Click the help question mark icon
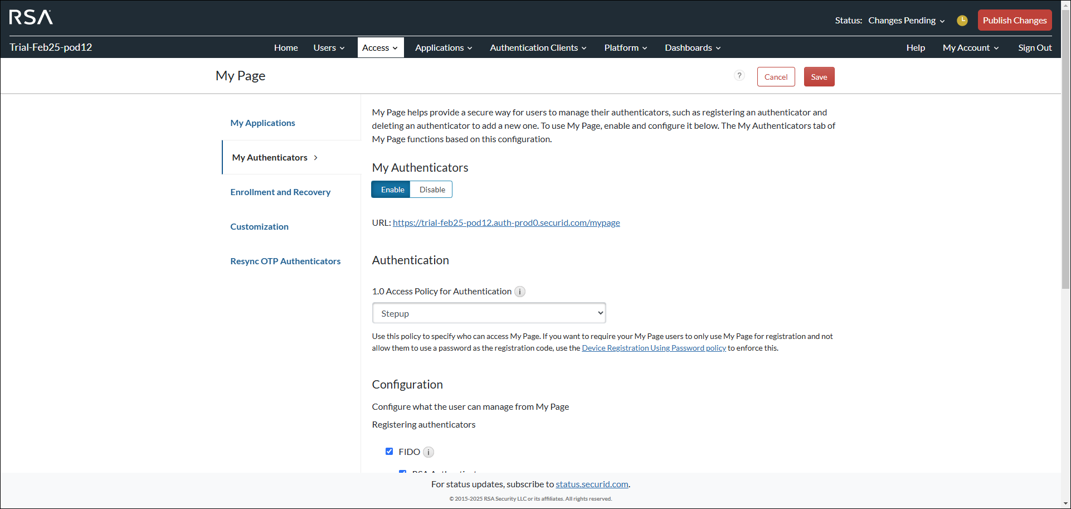This screenshot has width=1071, height=509. (739, 75)
